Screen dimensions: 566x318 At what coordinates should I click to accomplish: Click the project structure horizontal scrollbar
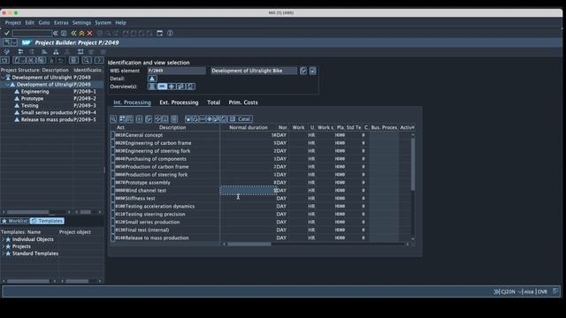pos(28,212)
